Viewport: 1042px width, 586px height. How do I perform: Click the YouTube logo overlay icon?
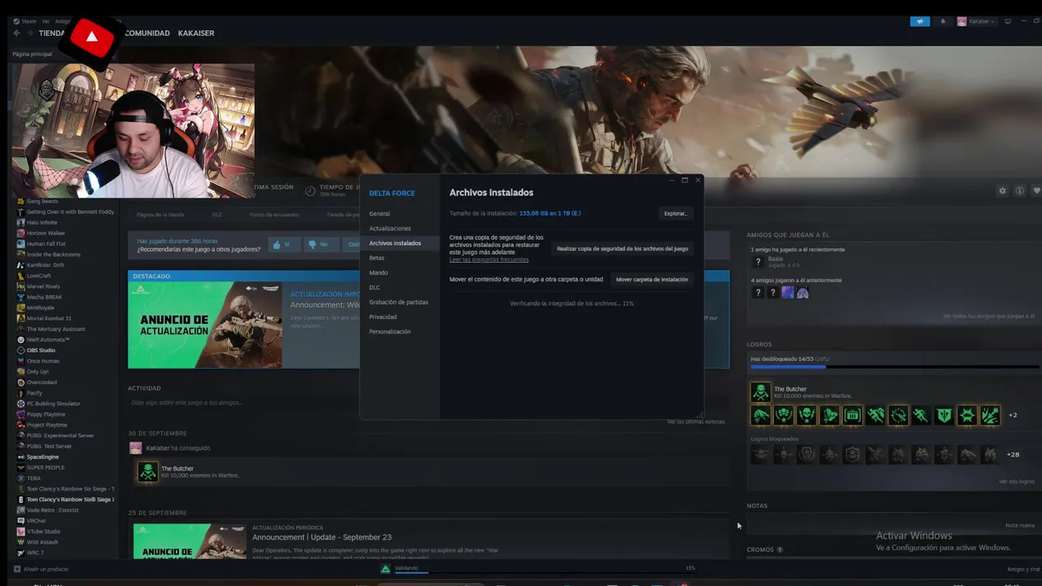click(91, 37)
